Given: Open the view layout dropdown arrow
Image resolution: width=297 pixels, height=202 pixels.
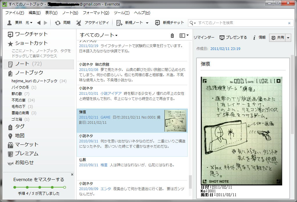Looking at the screenshot, I should tap(187, 35).
